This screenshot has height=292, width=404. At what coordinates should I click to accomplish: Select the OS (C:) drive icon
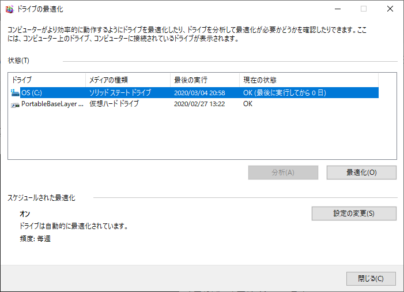[x=15, y=93]
